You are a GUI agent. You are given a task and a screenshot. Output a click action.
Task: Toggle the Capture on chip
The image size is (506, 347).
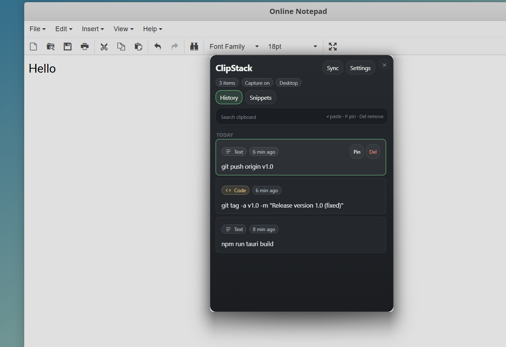(x=257, y=83)
